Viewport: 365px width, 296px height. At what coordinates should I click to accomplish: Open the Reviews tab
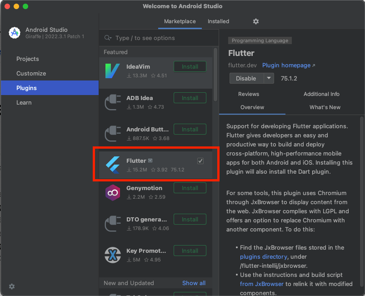point(249,94)
